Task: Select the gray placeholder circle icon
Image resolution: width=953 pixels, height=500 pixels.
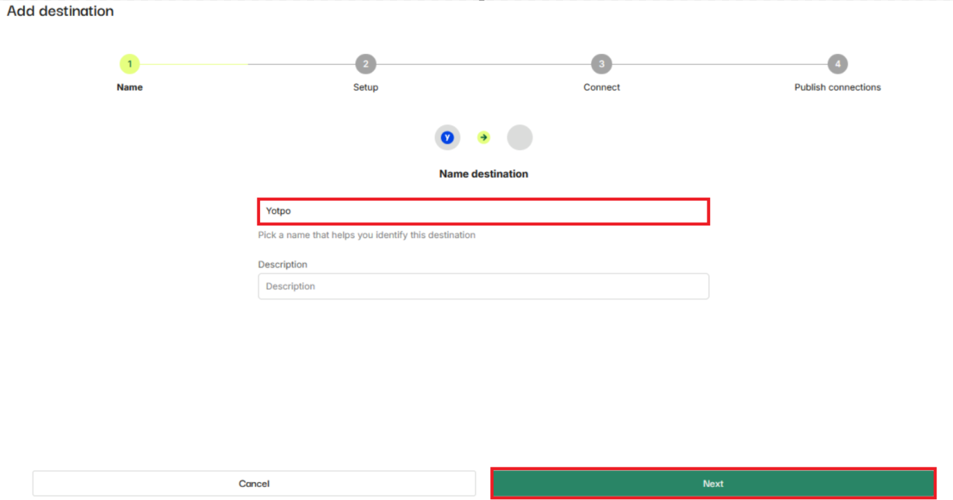Action: click(520, 137)
